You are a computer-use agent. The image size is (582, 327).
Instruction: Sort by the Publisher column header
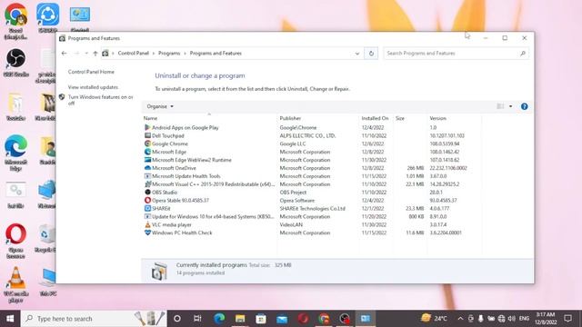[x=317, y=118]
